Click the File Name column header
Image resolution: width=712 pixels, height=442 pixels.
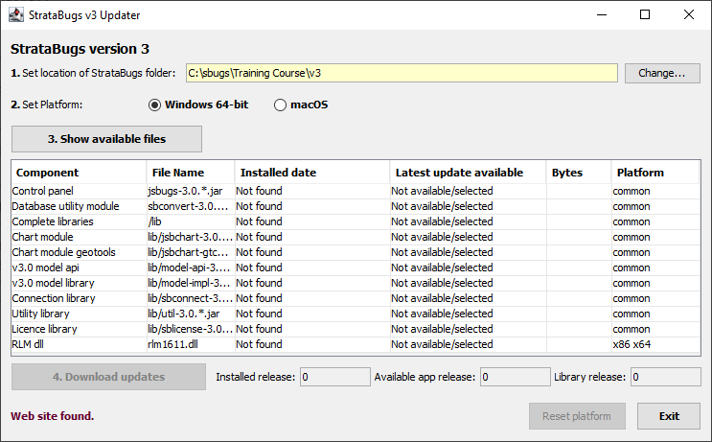click(191, 173)
